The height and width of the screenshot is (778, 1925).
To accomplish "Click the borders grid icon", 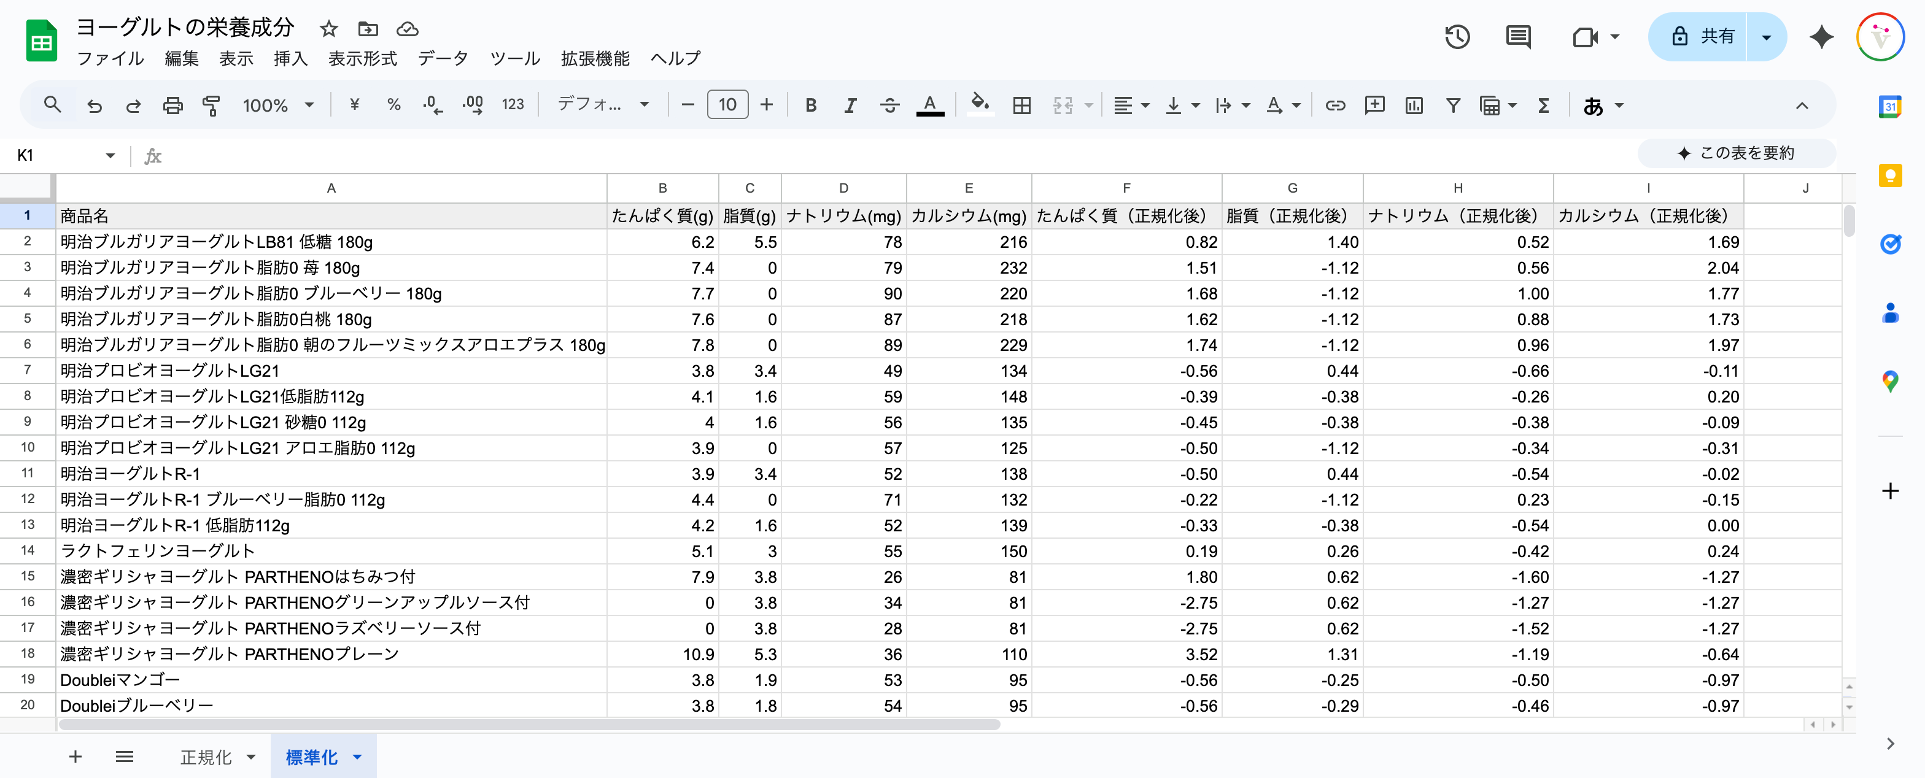I will click(1021, 106).
